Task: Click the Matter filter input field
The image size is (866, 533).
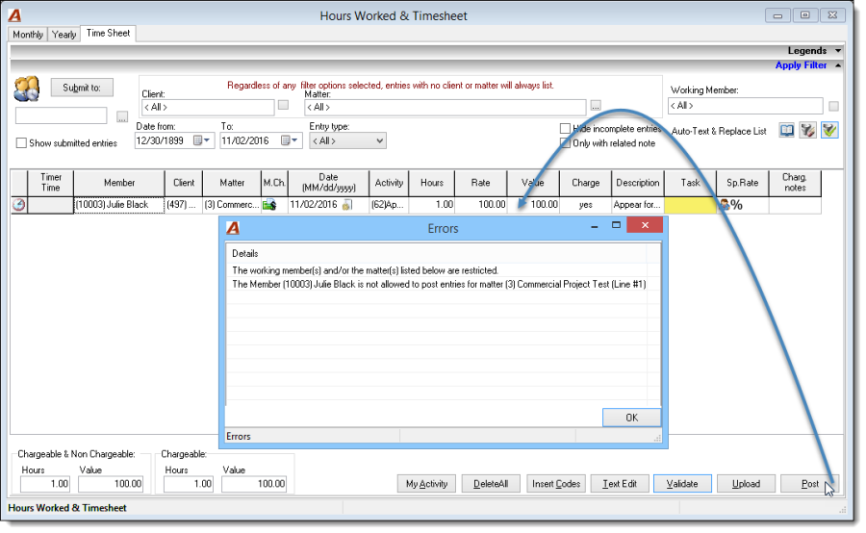Action: pos(446,107)
